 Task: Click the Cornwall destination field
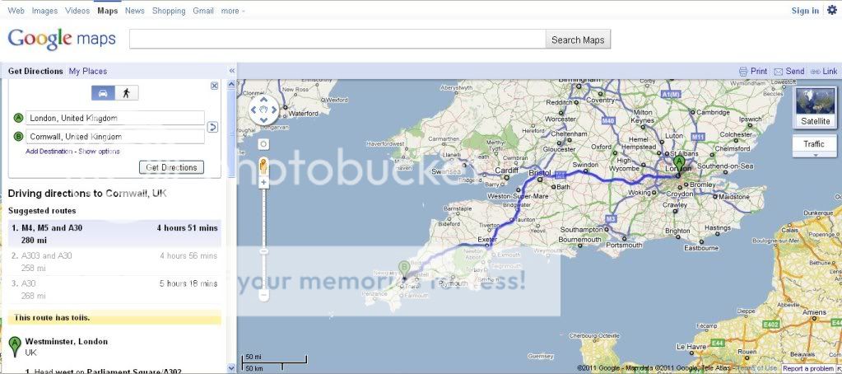coord(115,137)
